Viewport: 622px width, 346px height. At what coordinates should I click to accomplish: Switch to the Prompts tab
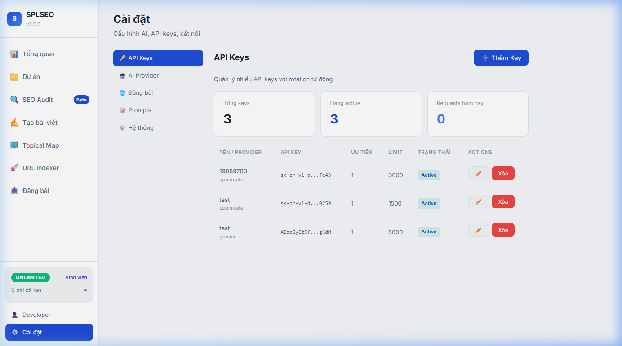coord(158,110)
